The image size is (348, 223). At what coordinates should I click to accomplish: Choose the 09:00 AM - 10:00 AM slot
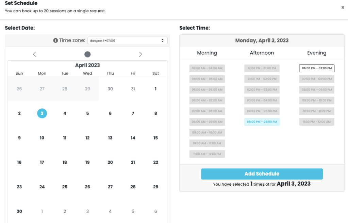click(207, 132)
